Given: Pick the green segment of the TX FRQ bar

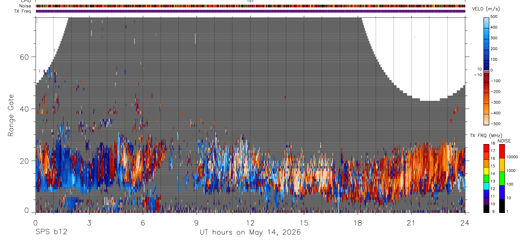Looking at the screenshot, I should (486, 178).
